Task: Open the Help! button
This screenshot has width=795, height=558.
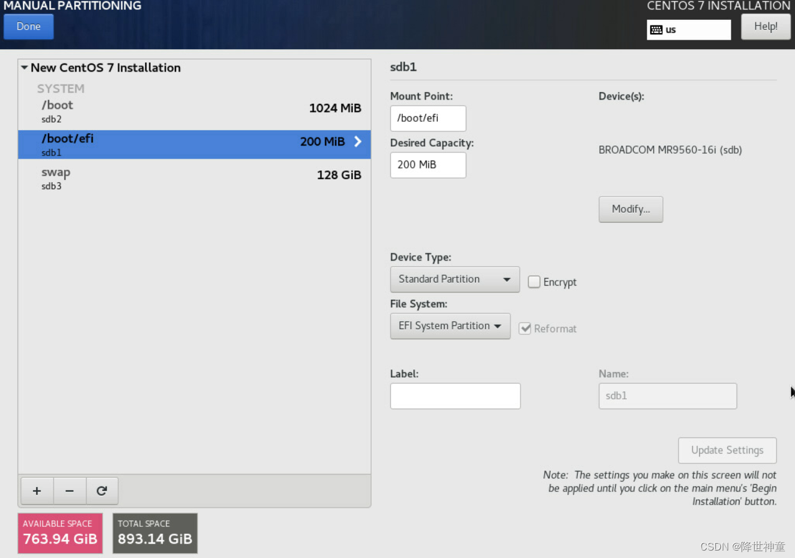Action: pos(766,27)
